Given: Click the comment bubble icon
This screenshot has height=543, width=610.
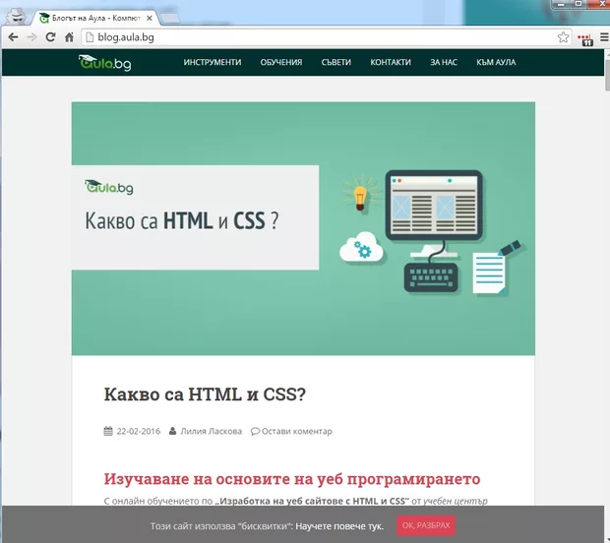Looking at the screenshot, I should 255,432.
